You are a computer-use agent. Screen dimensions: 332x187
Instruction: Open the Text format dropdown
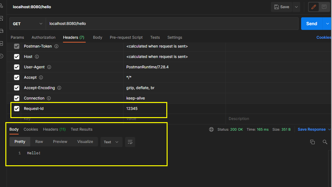(x=112, y=142)
